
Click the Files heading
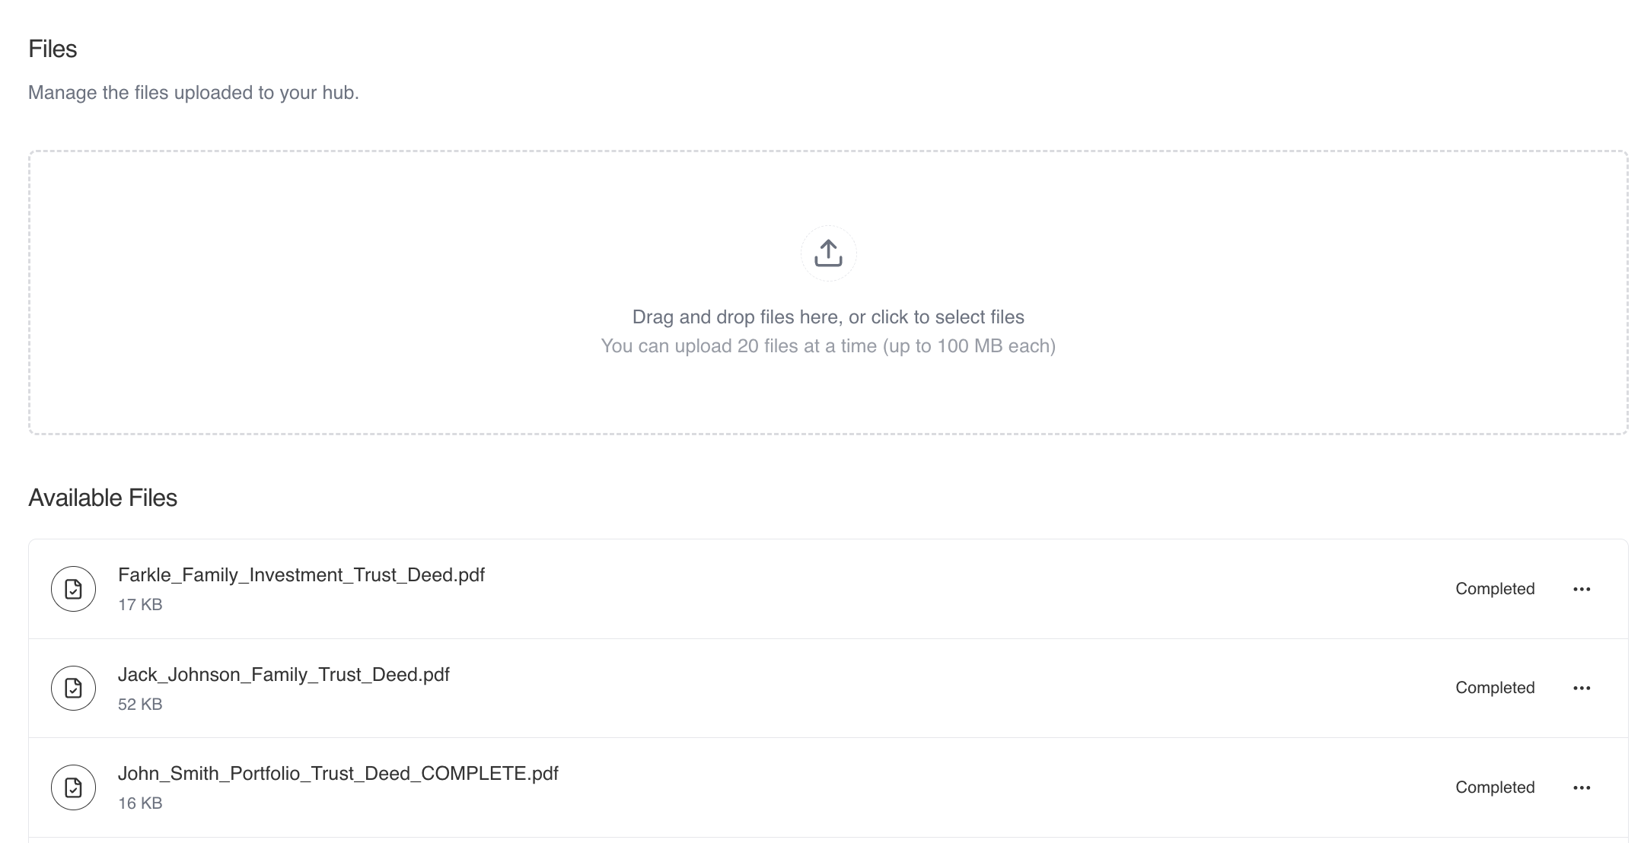point(52,49)
